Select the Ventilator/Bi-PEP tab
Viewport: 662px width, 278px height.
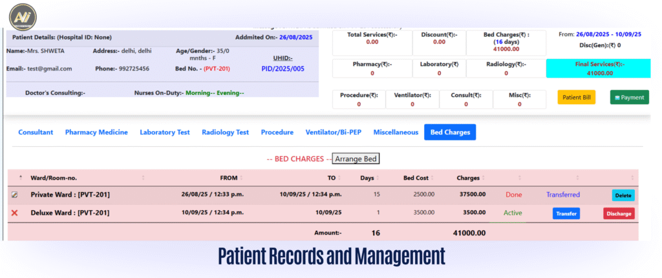[x=333, y=133]
